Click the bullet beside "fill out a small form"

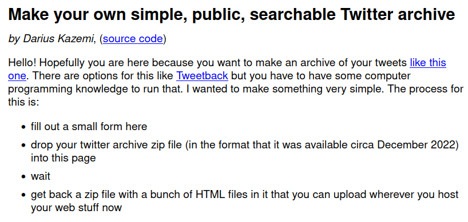[x=24, y=127]
